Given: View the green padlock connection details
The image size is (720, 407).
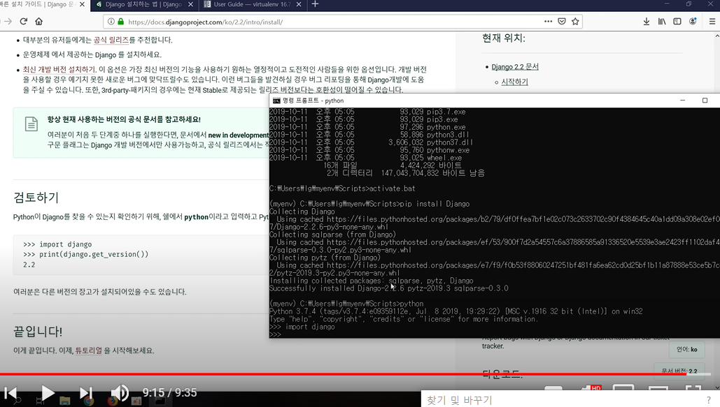Looking at the screenshot, I should pyautogui.click(x=121, y=22).
